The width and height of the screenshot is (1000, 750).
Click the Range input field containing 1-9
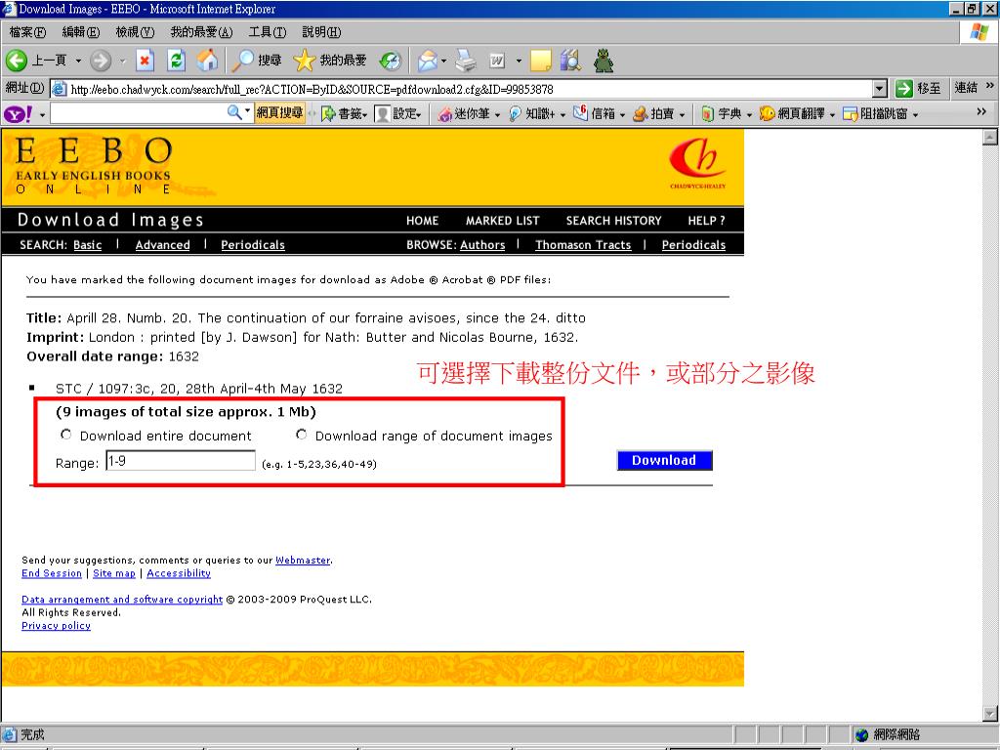pyautogui.click(x=181, y=461)
